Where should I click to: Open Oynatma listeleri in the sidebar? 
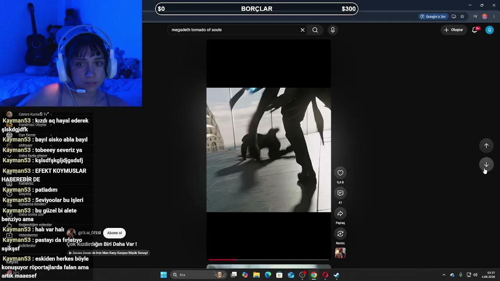(32, 204)
